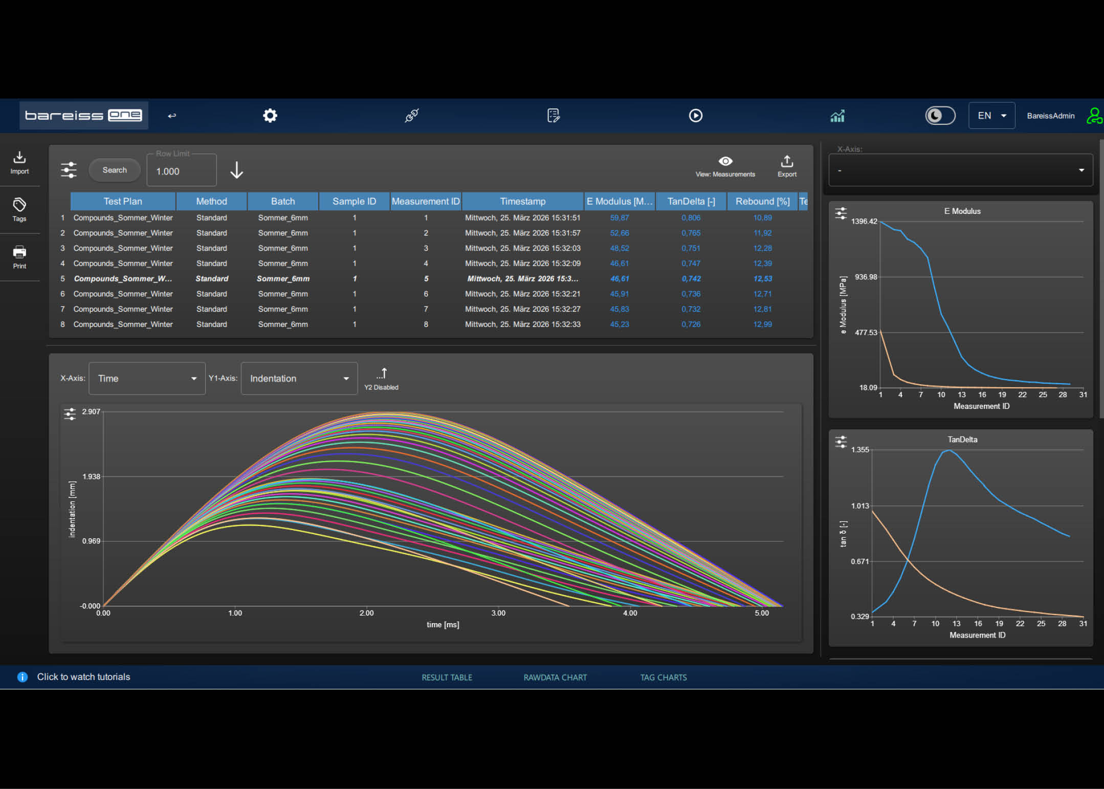Click the Print icon
1104x789 pixels.
19,257
